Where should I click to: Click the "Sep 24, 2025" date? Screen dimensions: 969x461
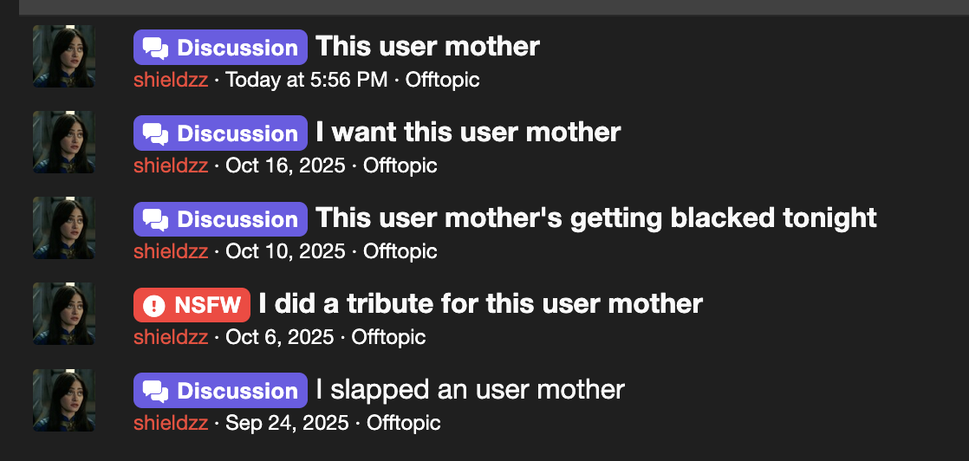[287, 424]
